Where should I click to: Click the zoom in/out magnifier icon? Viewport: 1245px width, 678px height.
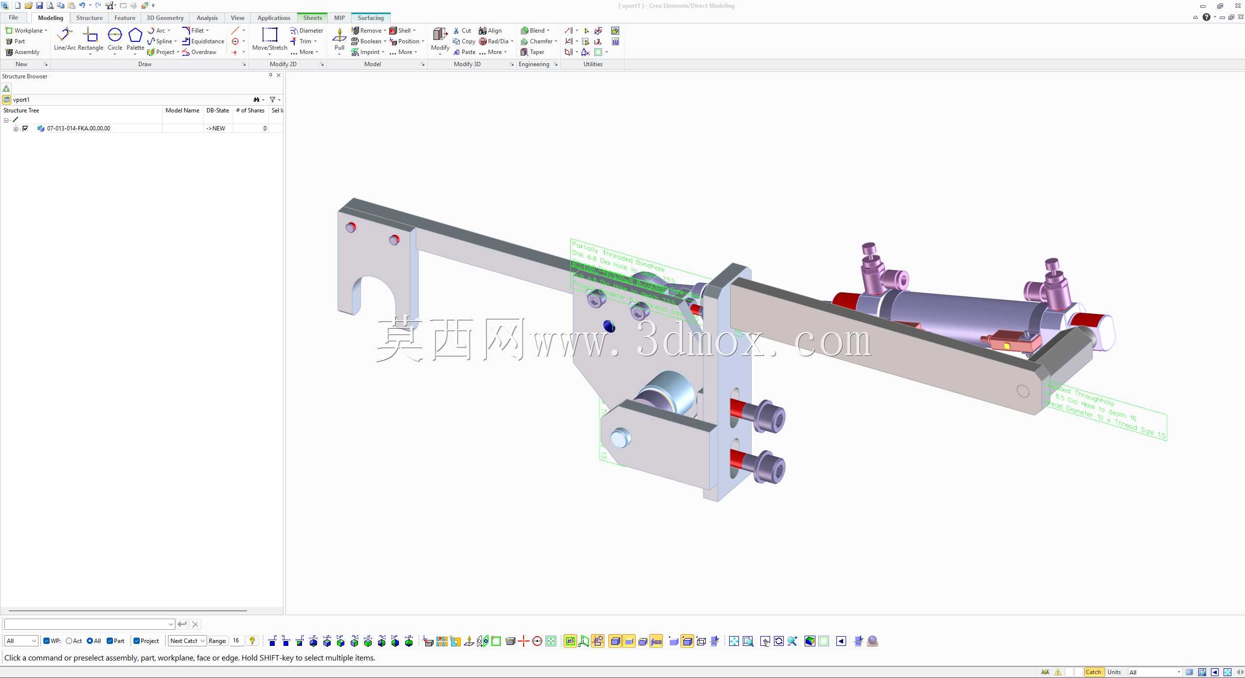[x=792, y=641]
